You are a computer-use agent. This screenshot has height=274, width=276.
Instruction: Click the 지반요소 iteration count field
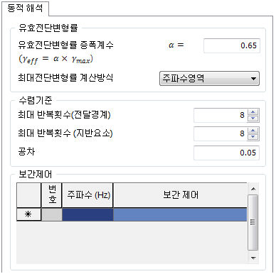221,133
